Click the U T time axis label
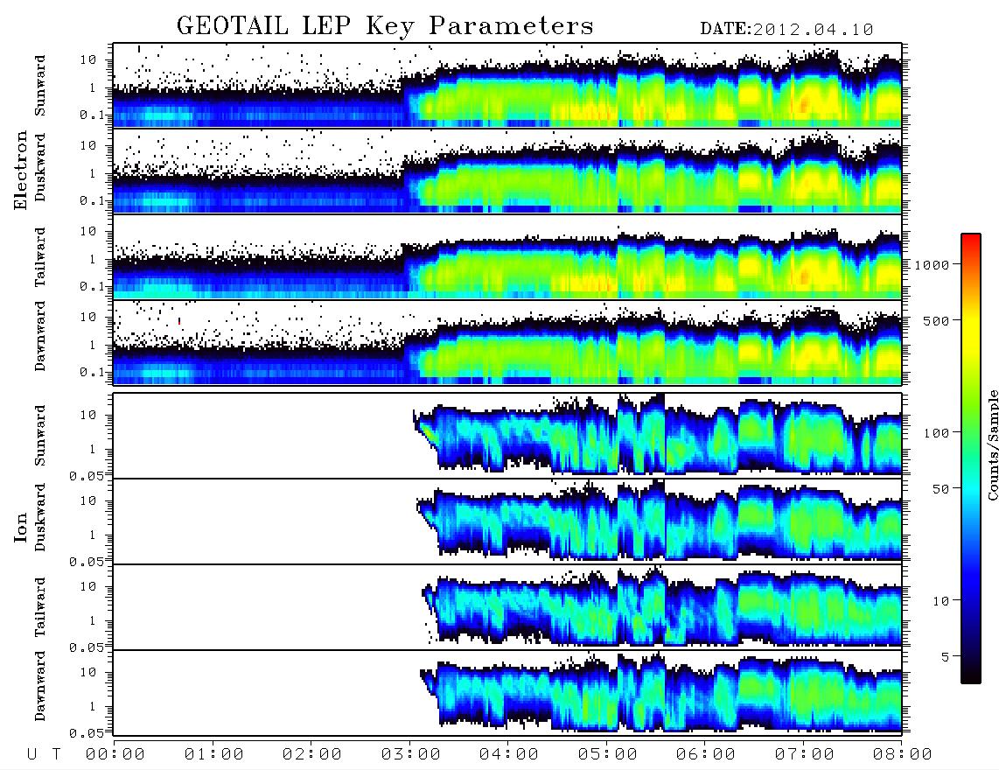 44,754
